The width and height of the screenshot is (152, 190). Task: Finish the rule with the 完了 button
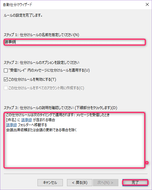tap(135, 183)
